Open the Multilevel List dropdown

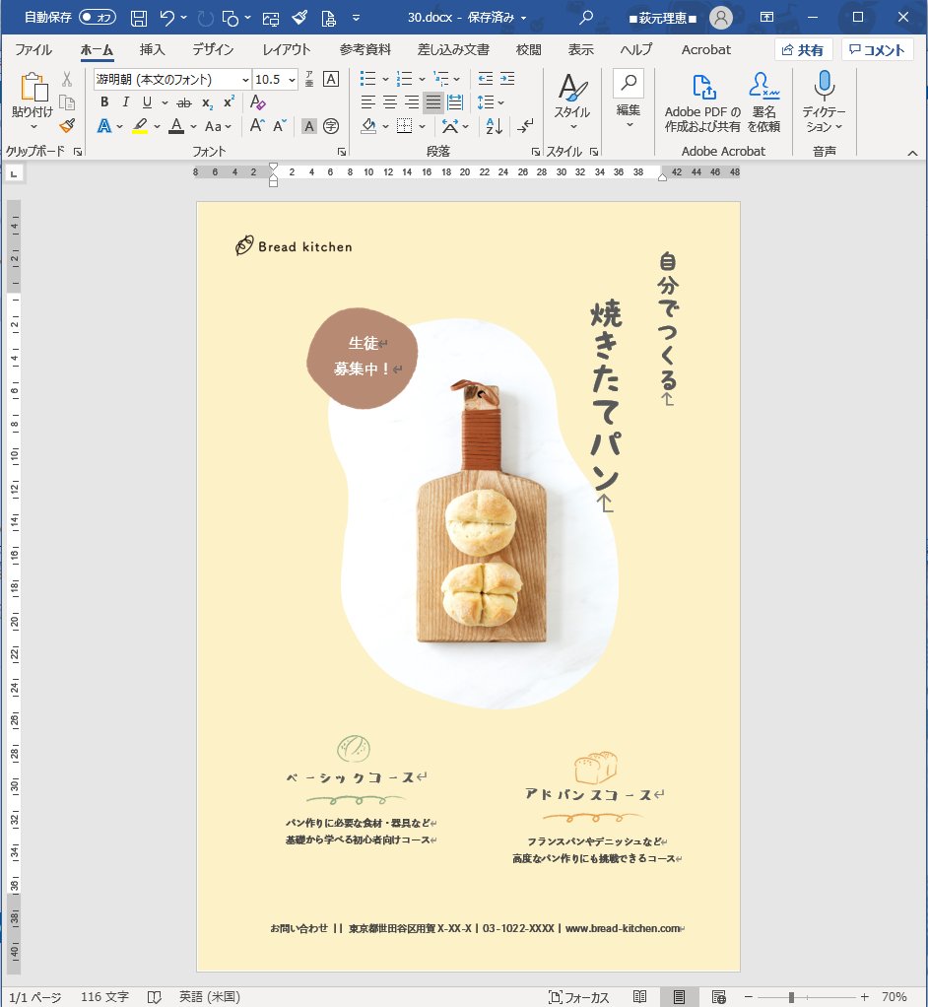(457, 79)
